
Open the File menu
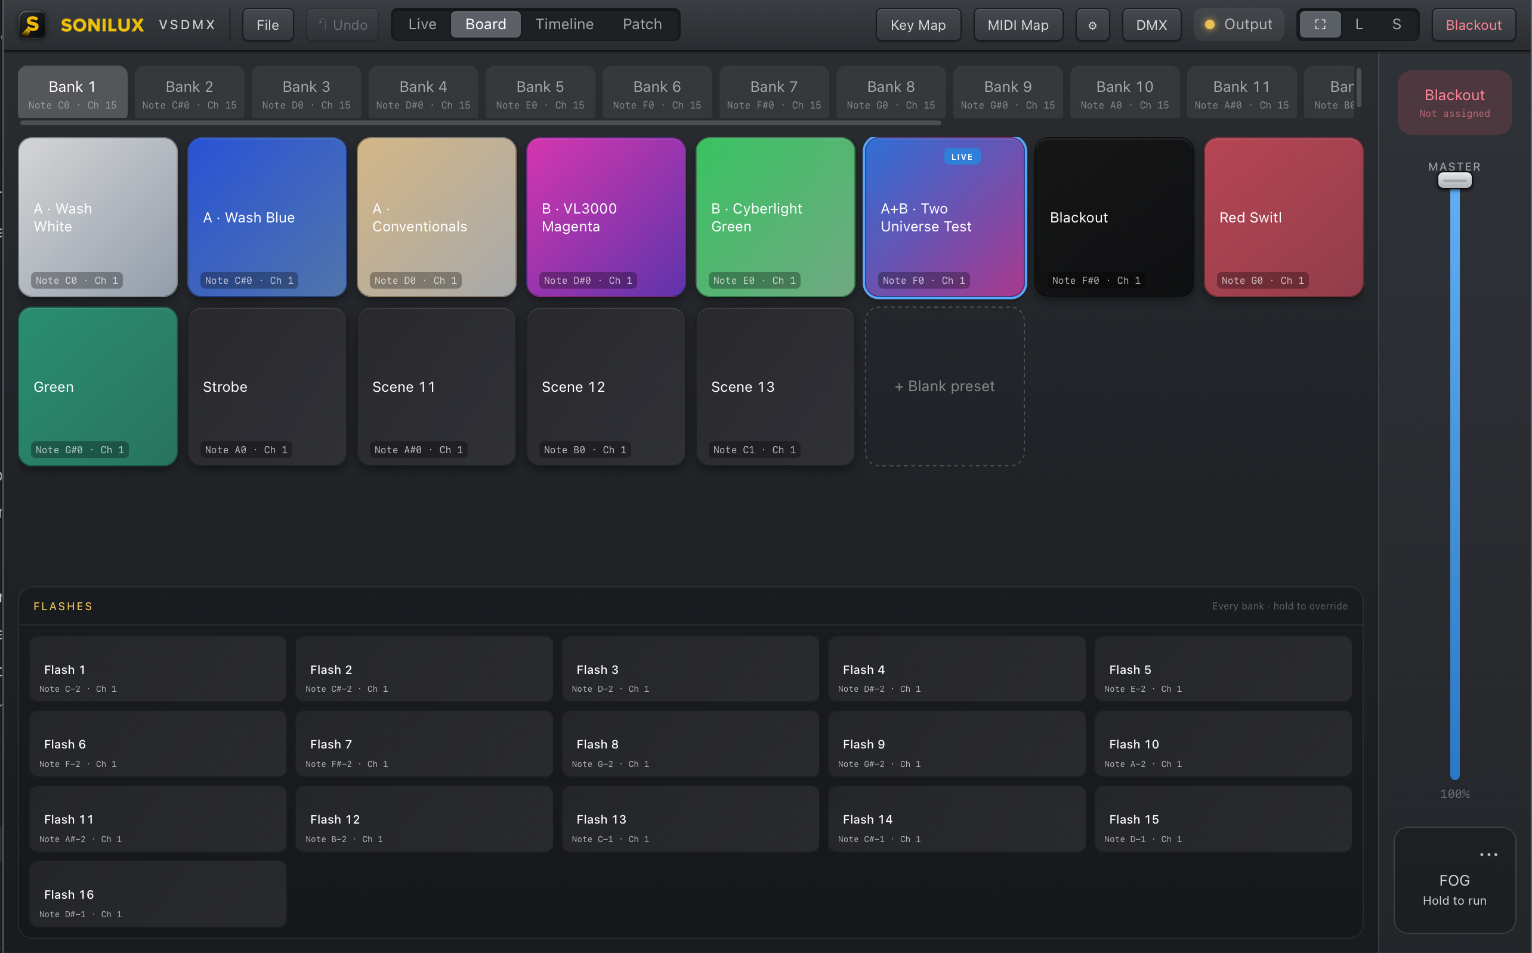point(268,25)
